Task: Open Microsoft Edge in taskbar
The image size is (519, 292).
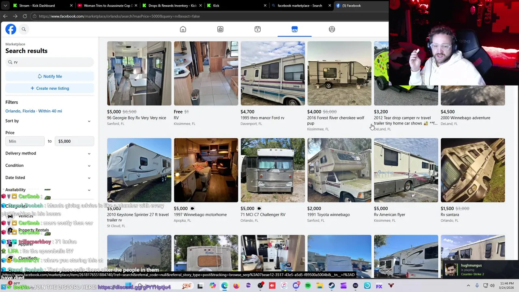Action: click(224, 286)
